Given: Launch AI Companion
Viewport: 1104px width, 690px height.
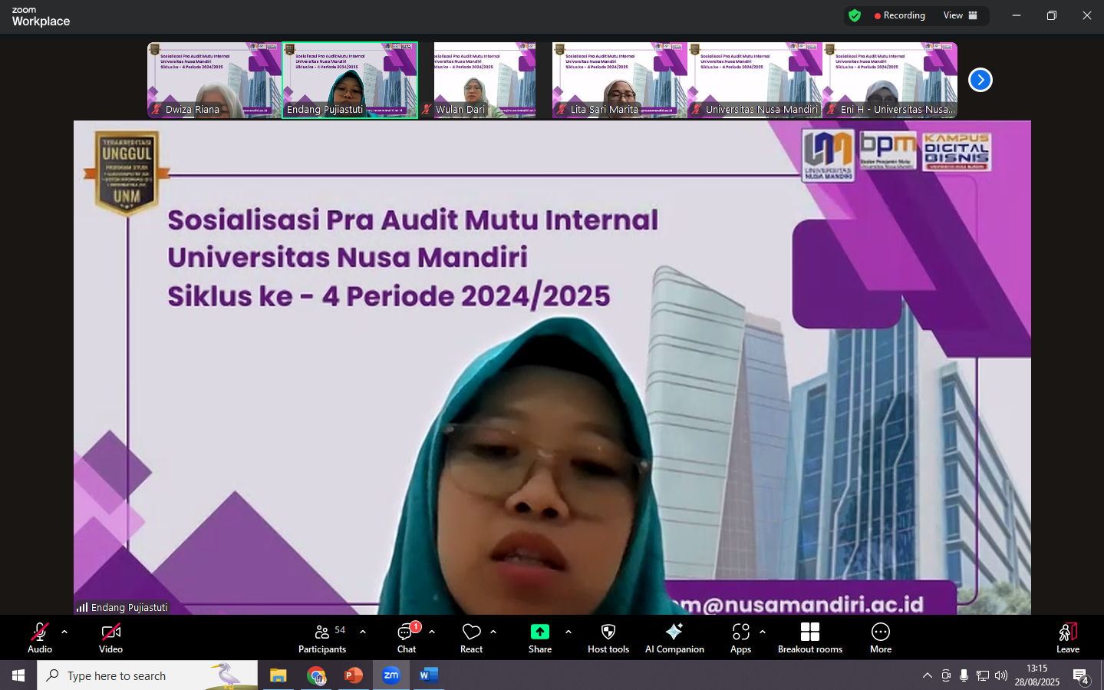Looking at the screenshot, I should [674, 638].
